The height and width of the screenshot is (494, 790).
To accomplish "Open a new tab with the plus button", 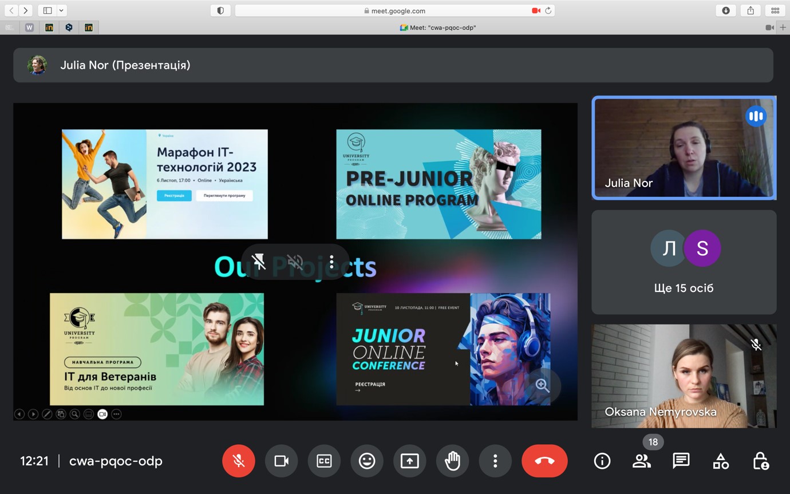I will 783,27.
